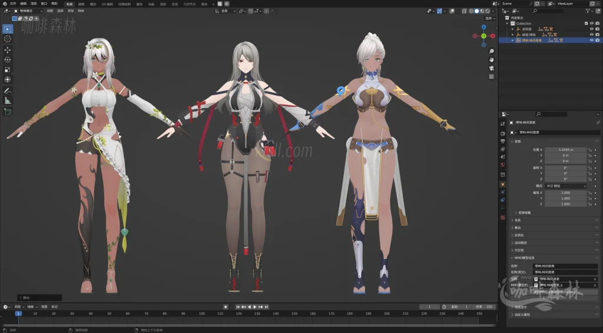Open the Object properties tab

[x=503, y=184]
